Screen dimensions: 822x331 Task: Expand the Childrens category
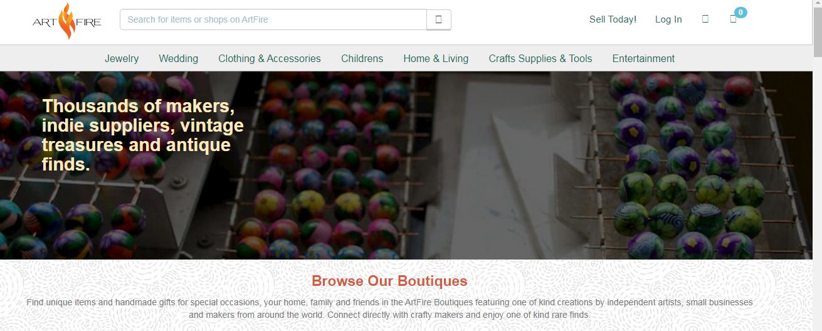(362, 58)
